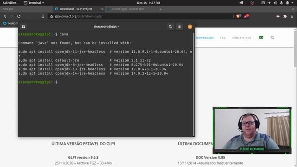Click the new terminal tab icon
This screenshot has width=297, height=167.
(x=23, y=27)
